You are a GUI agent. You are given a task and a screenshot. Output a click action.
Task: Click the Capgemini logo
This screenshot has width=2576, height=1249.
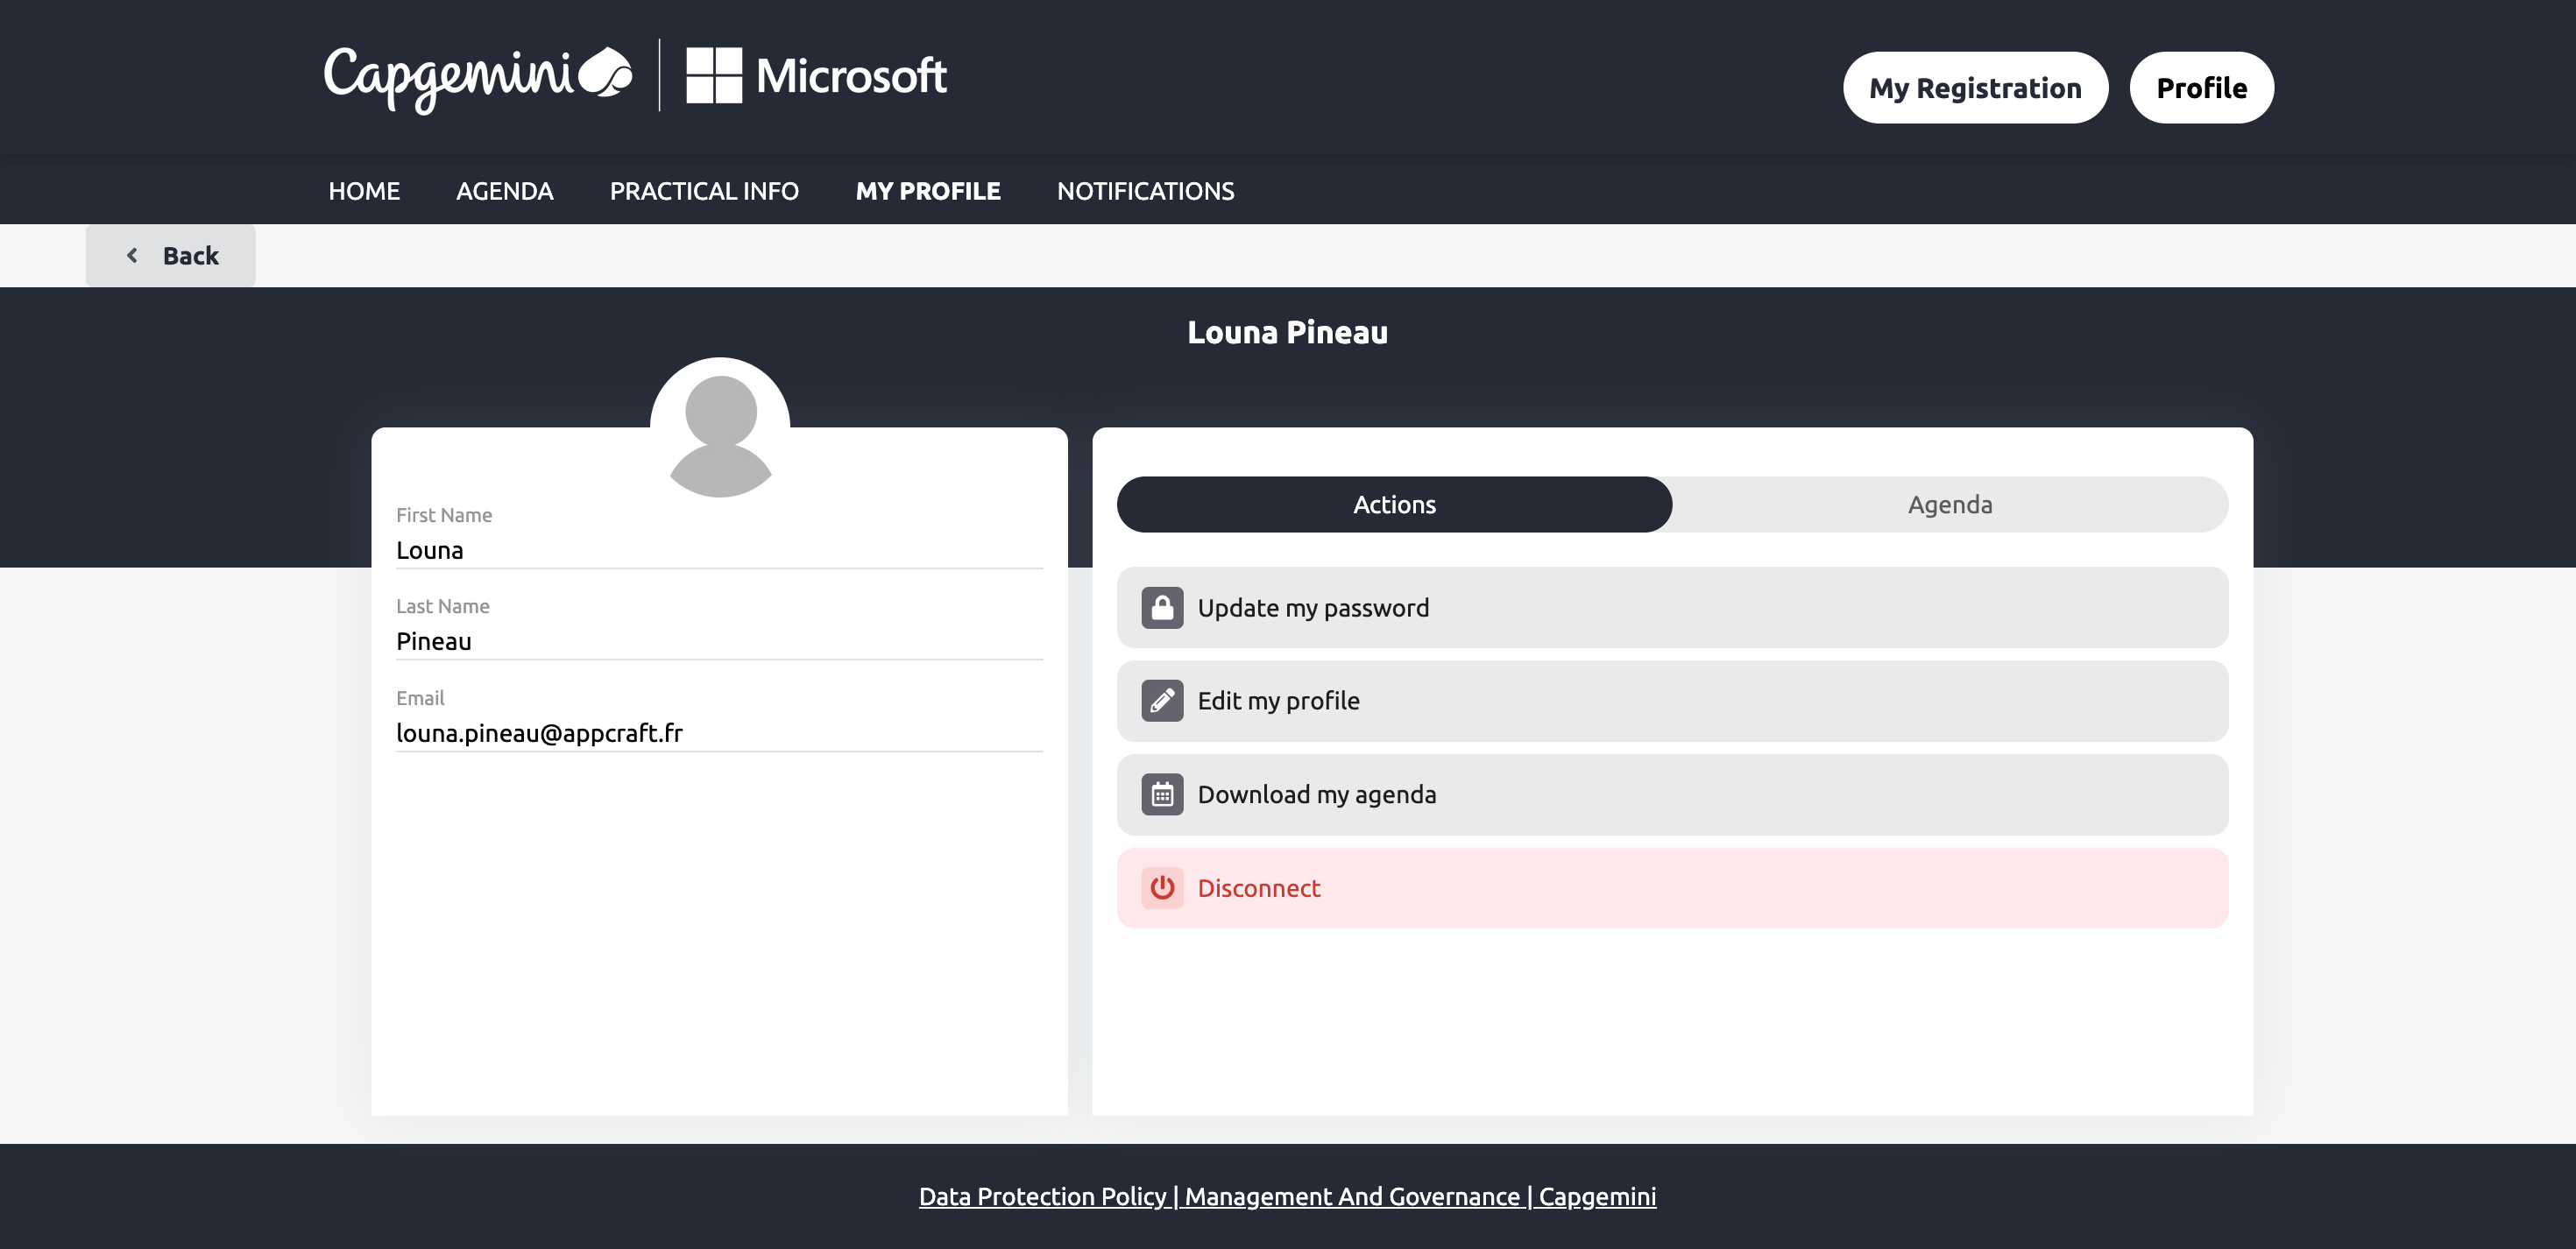477,77
